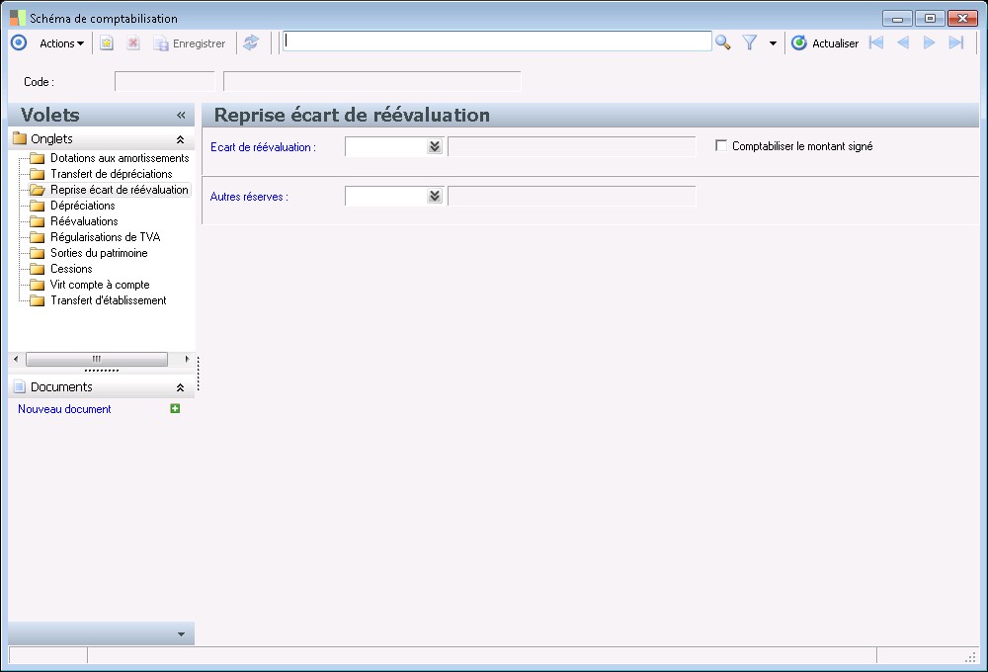The width and height of the screenshot is (988, 672).
Task: Collapse the Volets side panel
Action: coord(182,116)
